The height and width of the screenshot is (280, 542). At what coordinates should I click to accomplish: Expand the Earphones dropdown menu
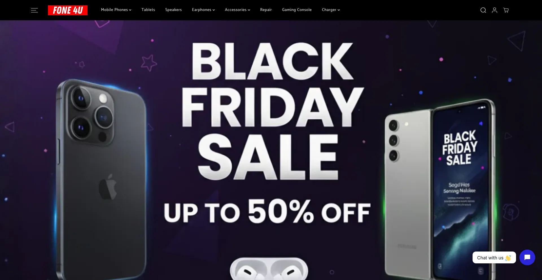coord(203,10)
